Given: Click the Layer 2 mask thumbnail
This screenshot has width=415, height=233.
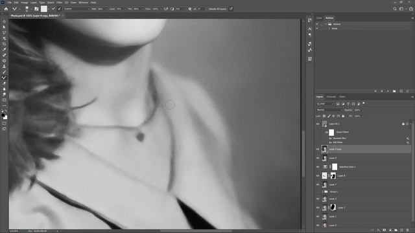Looking at the screenshot, I should [333, 207].
